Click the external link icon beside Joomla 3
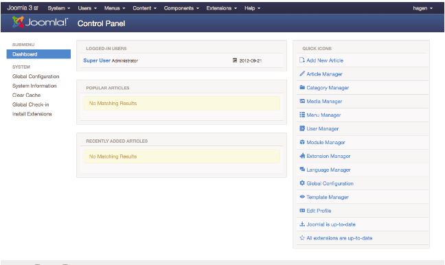The width and height of the screenshot is (445, 265). [36, 8]
